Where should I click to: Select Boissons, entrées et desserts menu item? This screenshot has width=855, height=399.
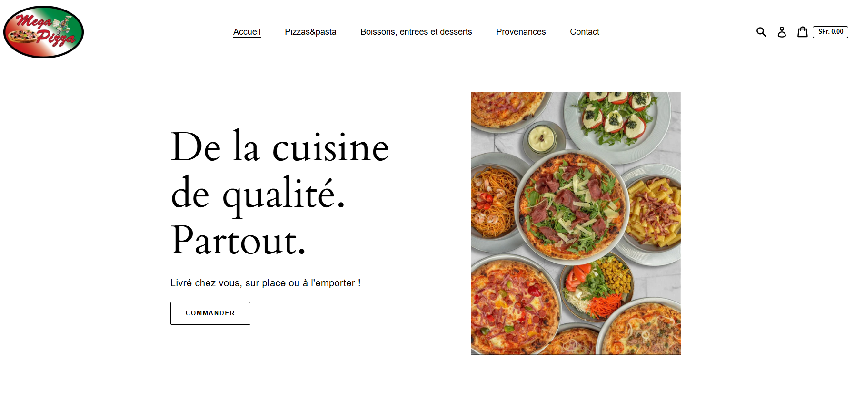click(x=416, y=32)
